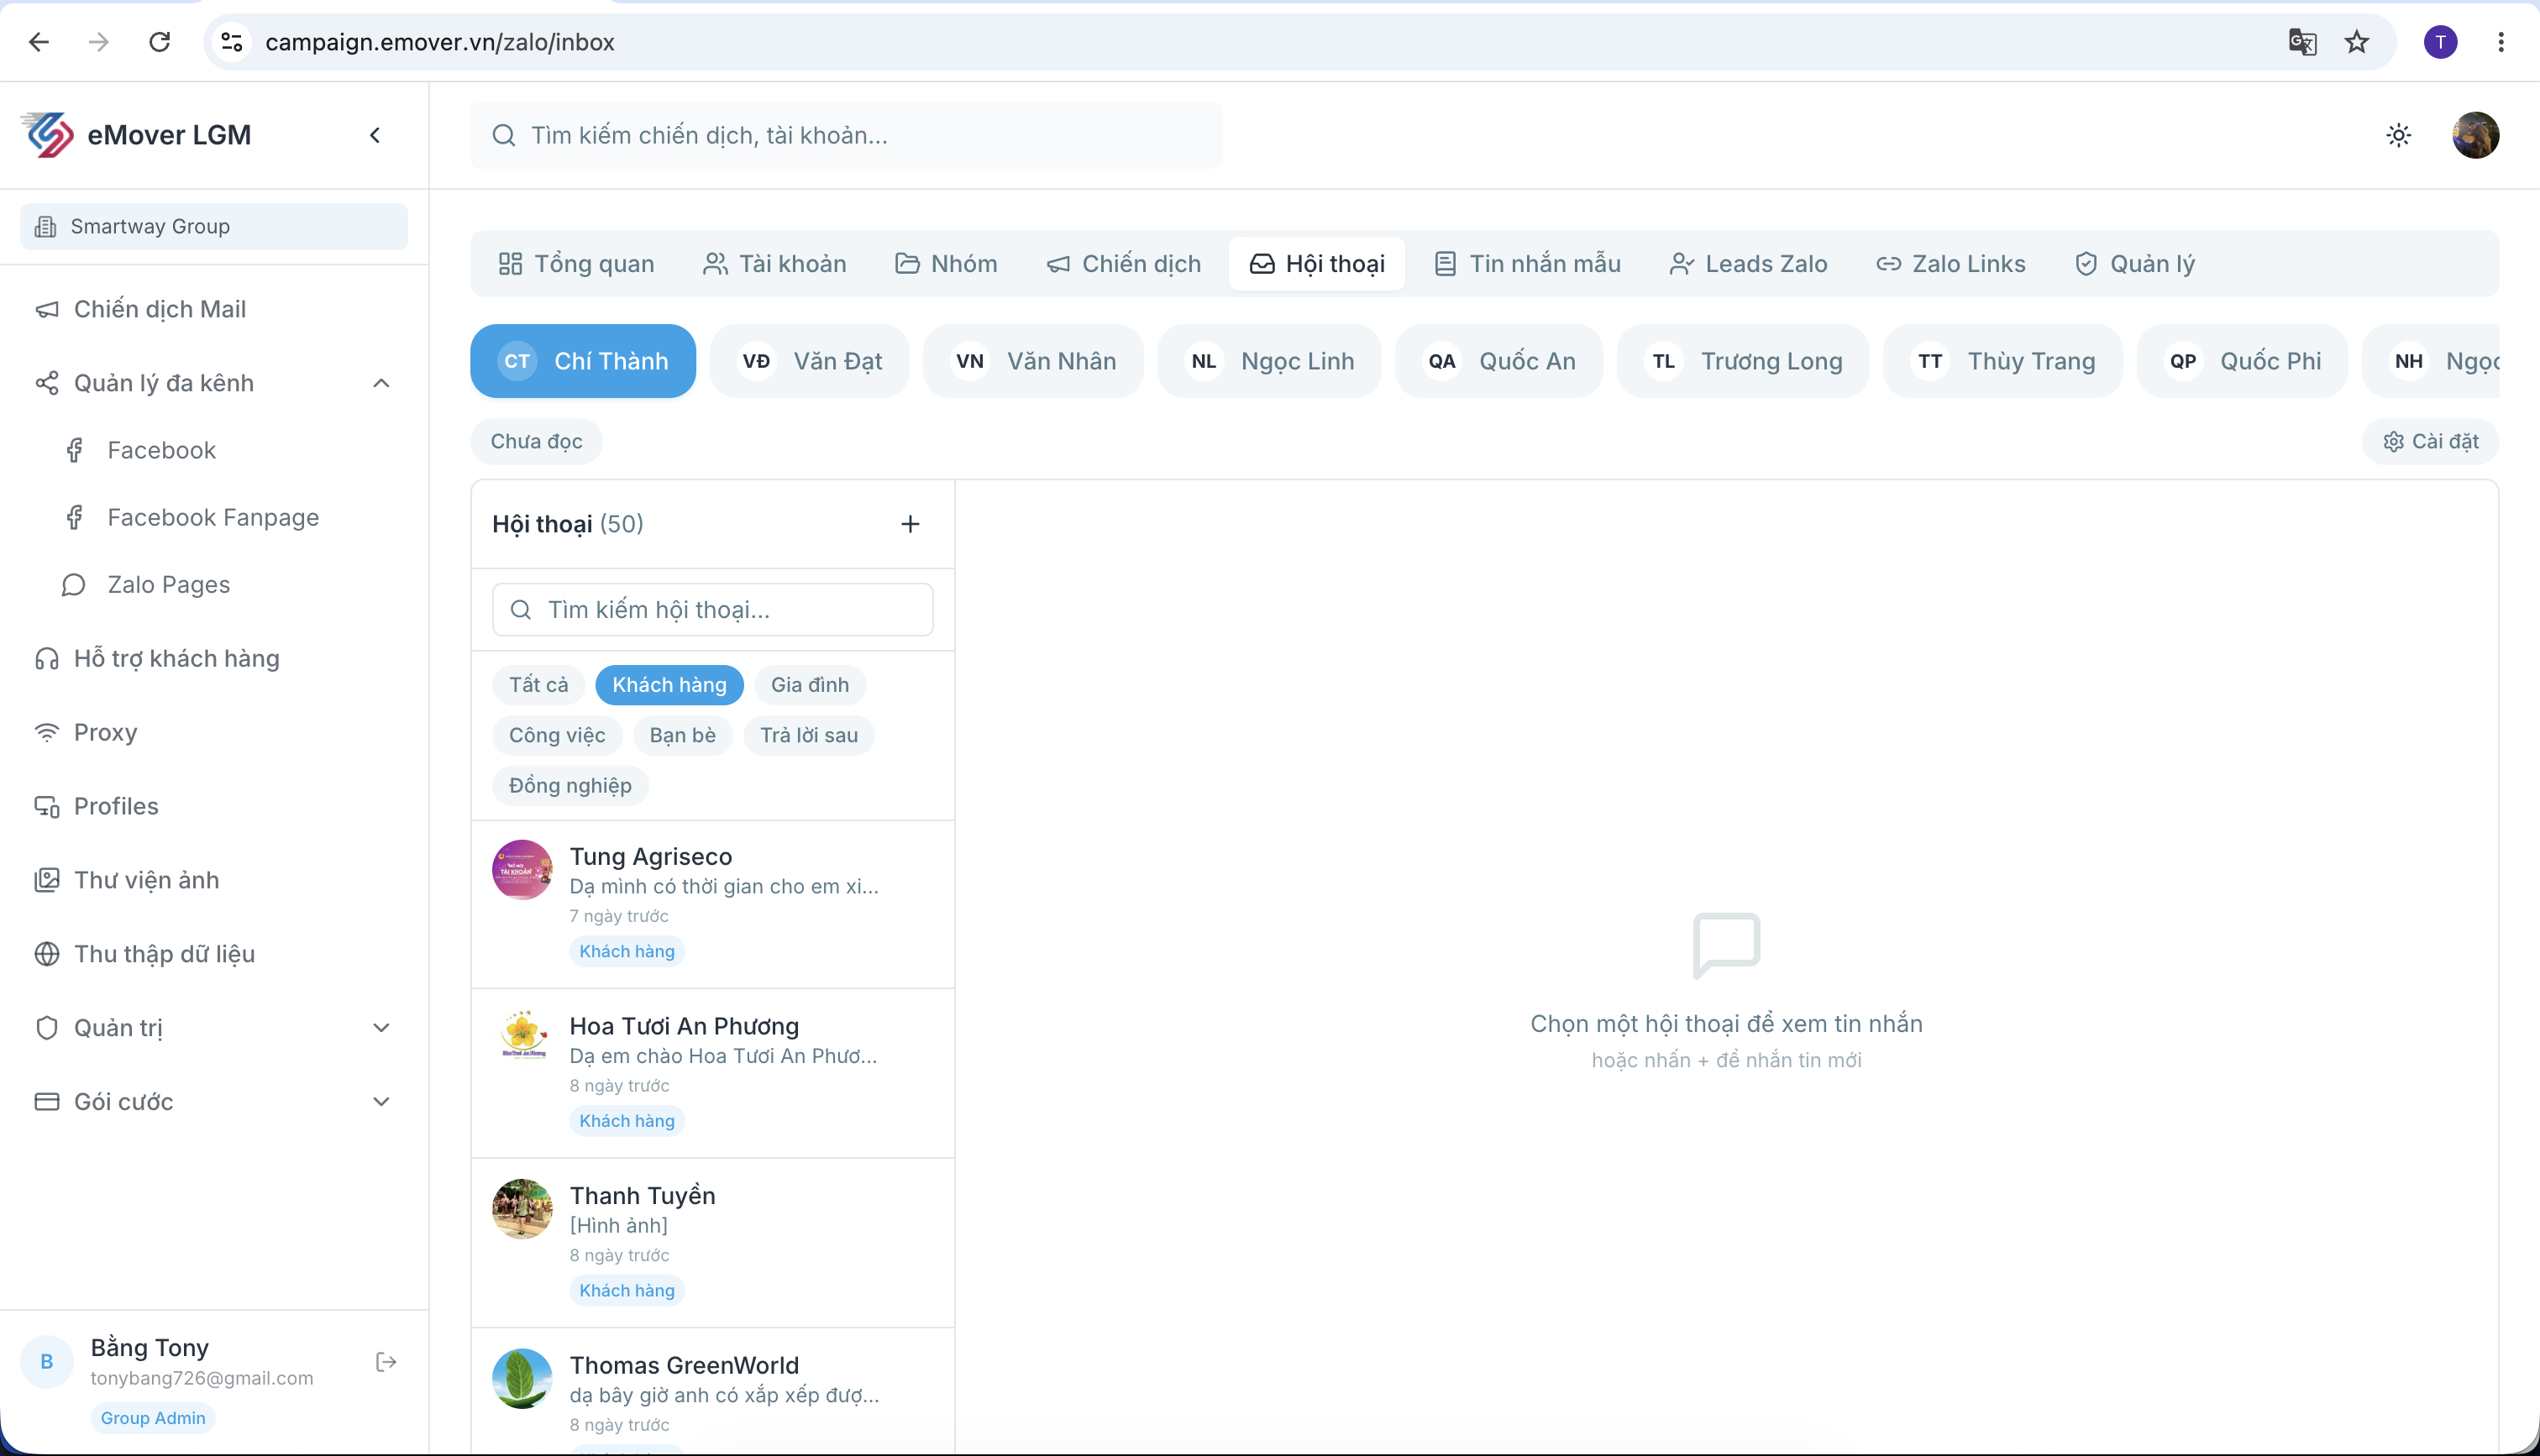Screen dimensions: 2540x1456
Task: Reload the page with the refresh icon
Action: point(159,42)
